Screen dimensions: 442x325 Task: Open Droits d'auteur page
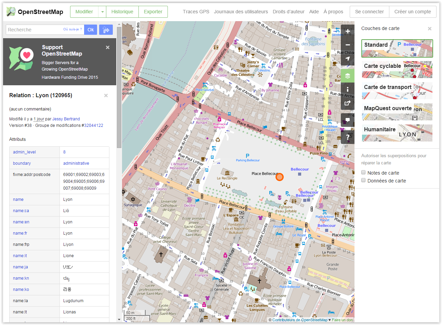pos(289,12)
